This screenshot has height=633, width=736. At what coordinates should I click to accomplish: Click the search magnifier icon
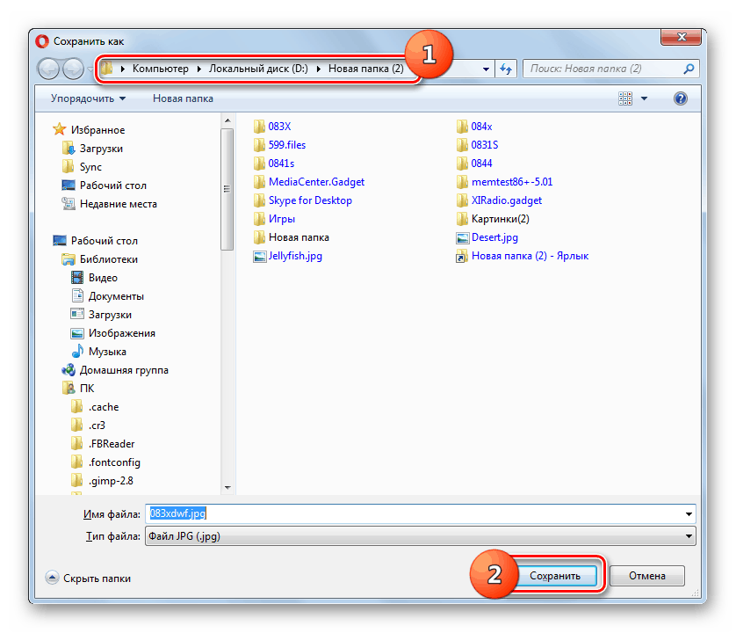[x=689, y=69]
